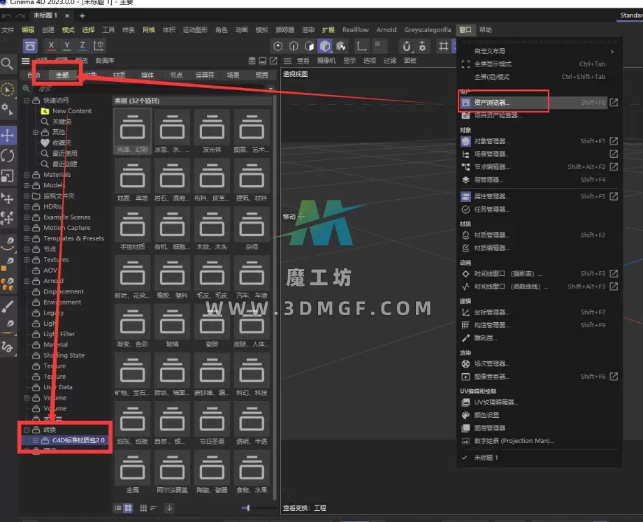Select the Move tool in left sidebar

coord(8,136)
